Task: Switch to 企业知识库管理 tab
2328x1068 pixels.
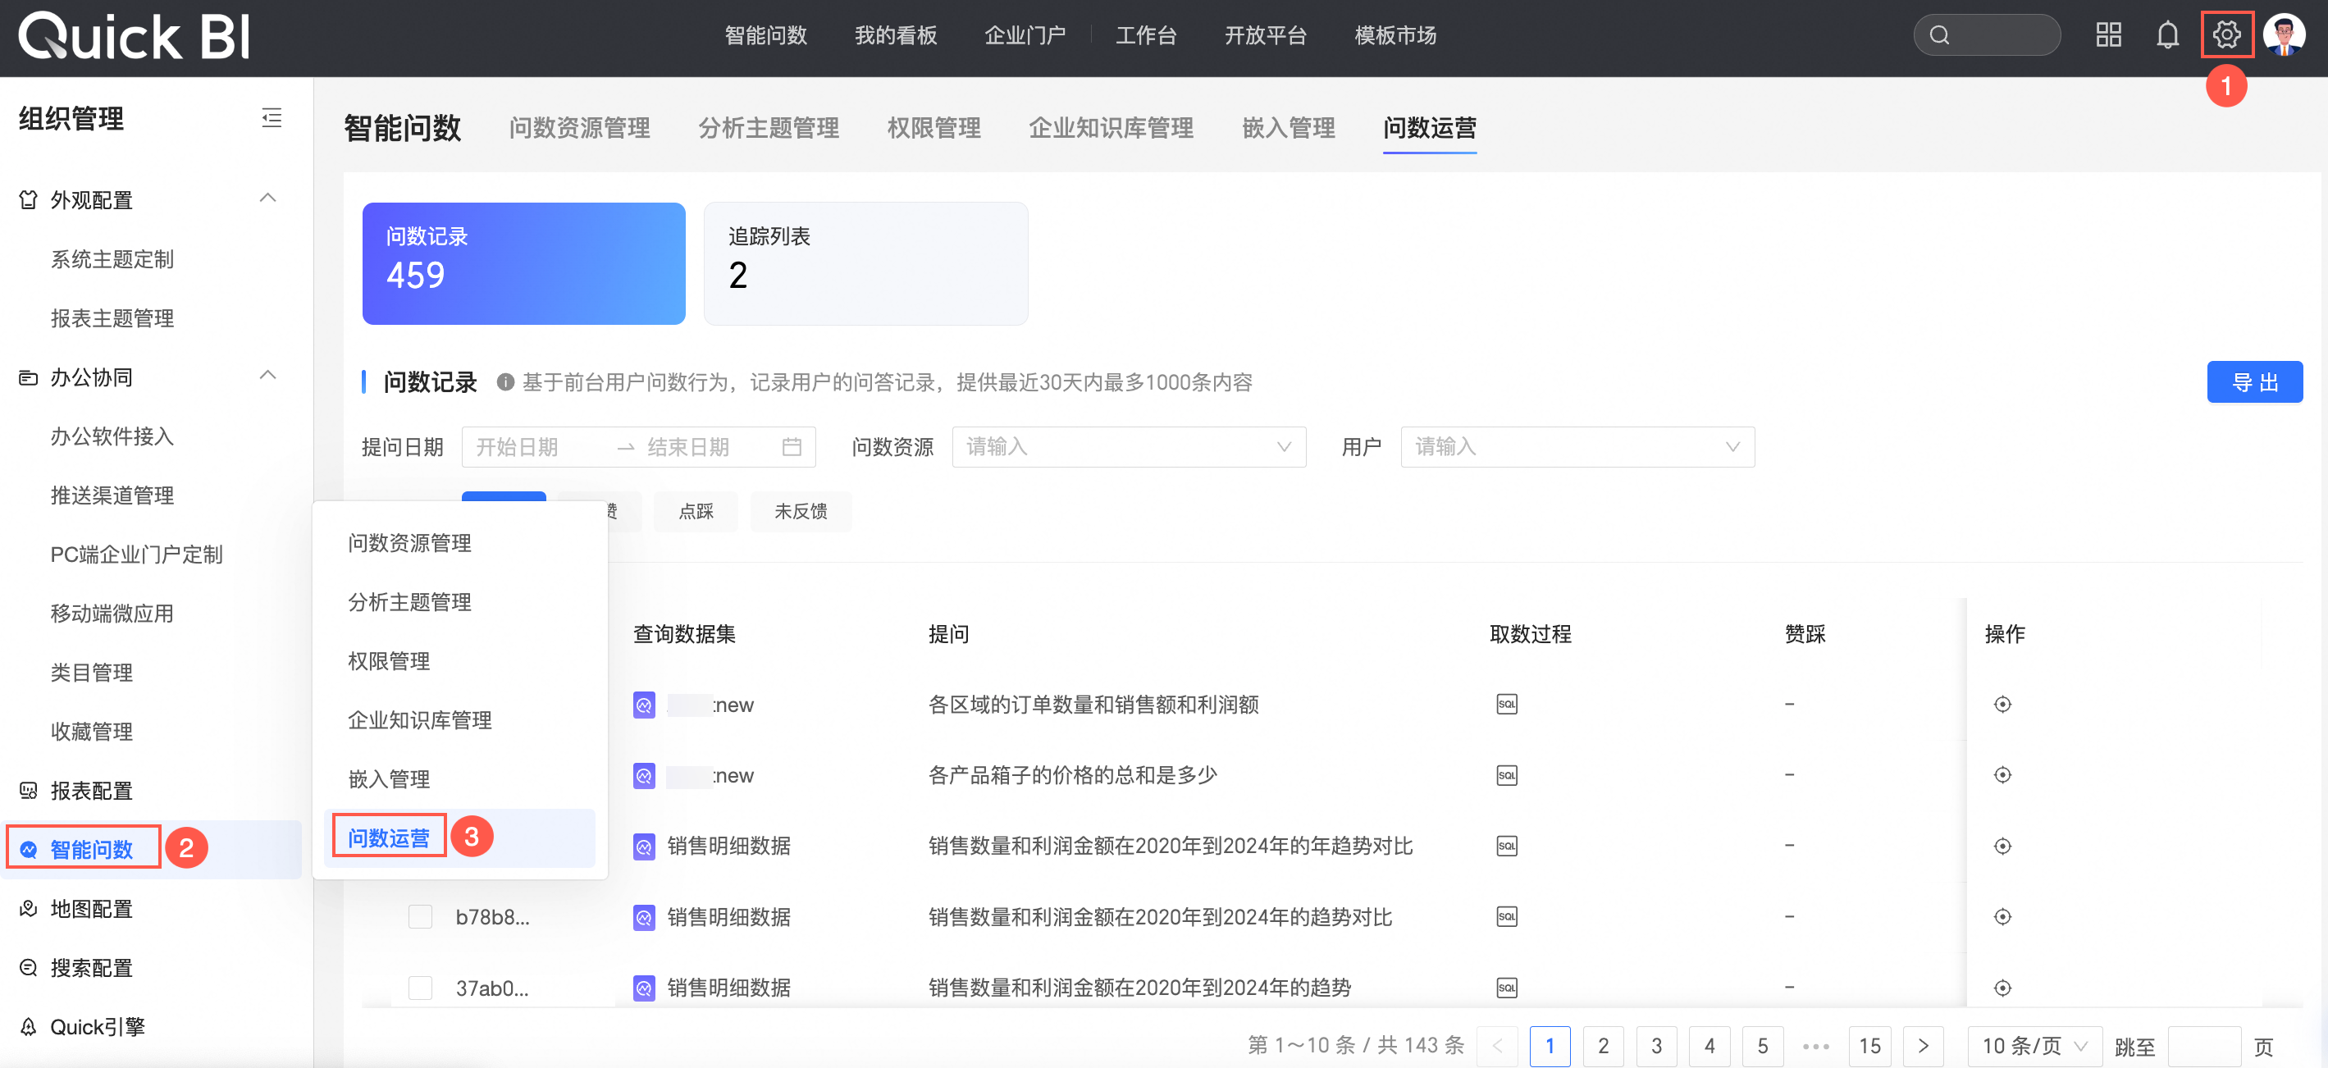Action: [1111, 128]
